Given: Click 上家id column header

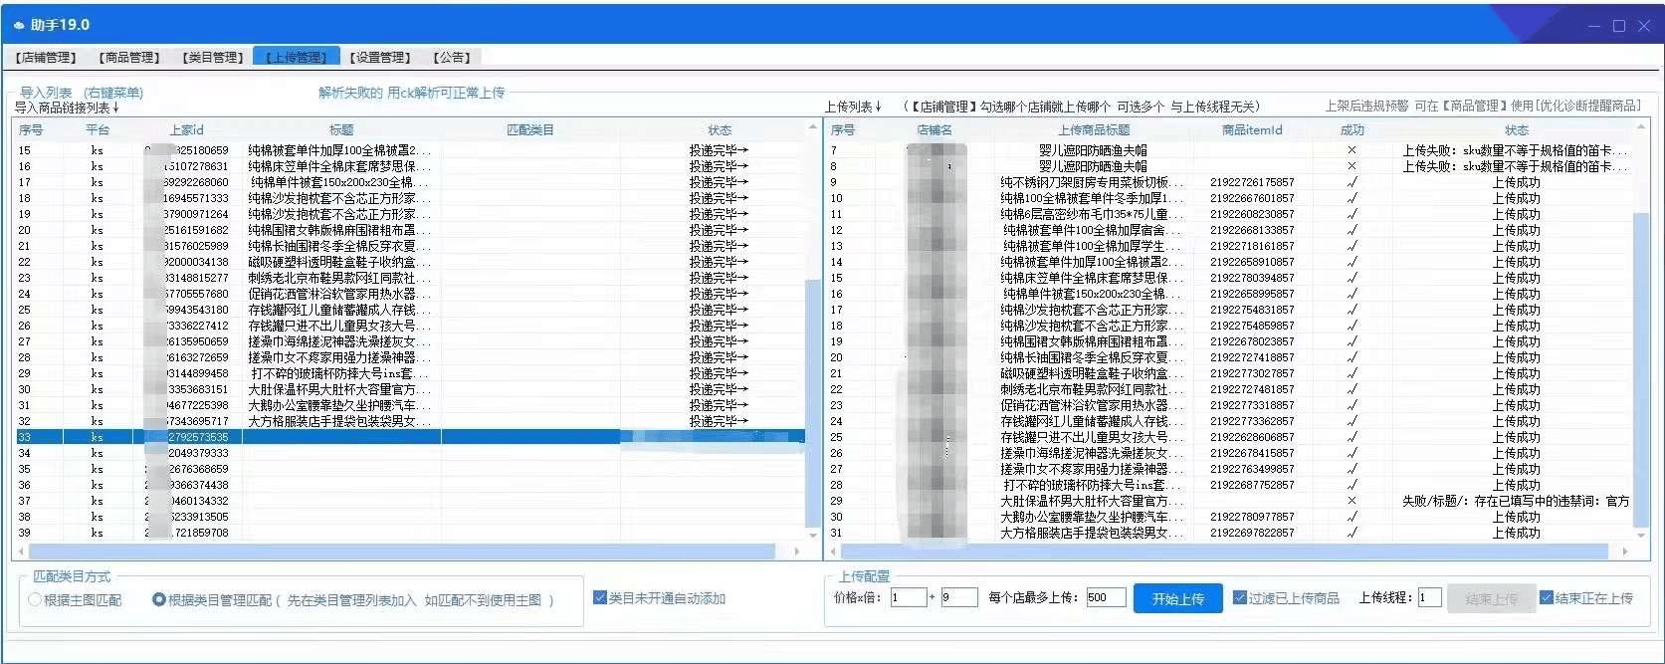Looking at the screenshot, I should [x=186, y=130].
